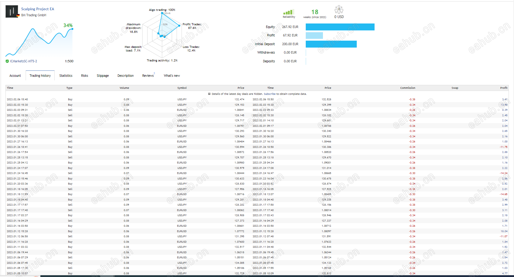Switch to the Statistics tab
Image resolution: width=514 pixels, height=277 pixels.
[x=66, y=76]
